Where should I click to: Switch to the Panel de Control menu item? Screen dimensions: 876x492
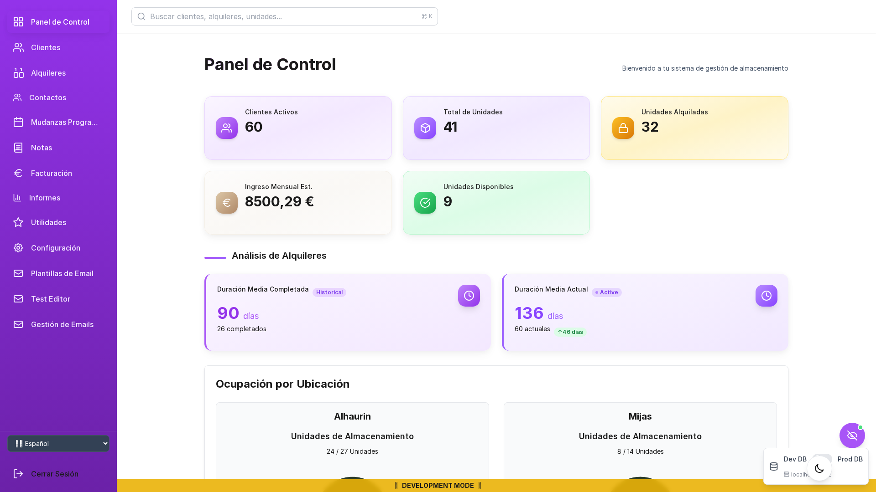pos(59,22)
